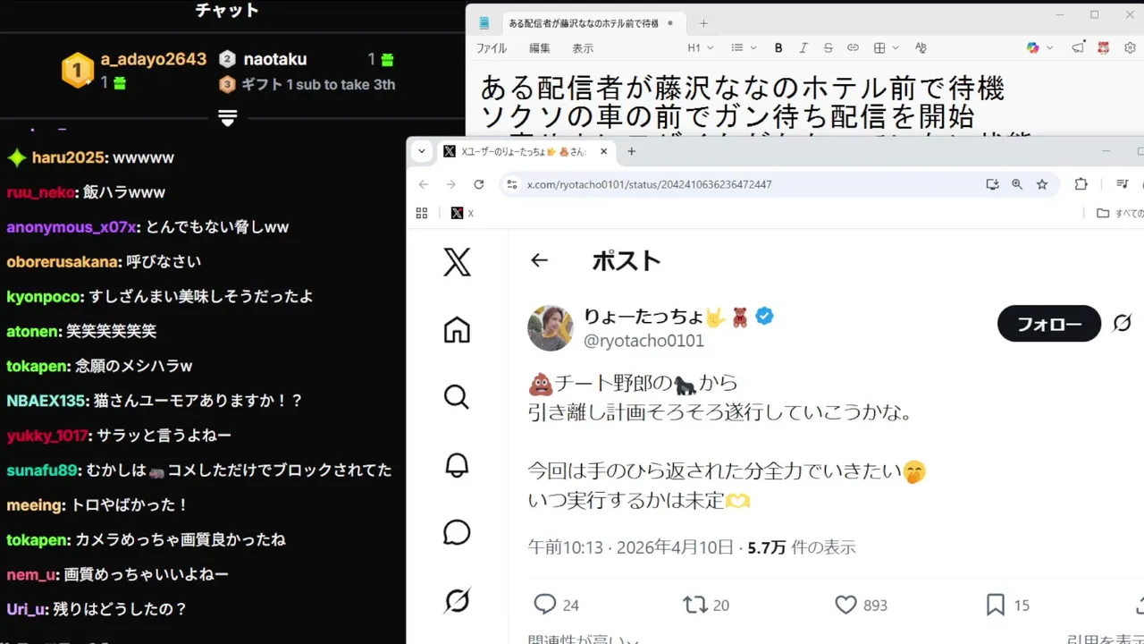Reply to the post (24 replies)
1144x644 pixels.
[x=556, y=606]
